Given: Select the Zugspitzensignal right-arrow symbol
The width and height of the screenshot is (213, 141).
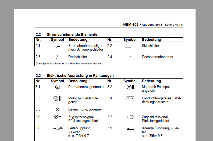Looking at the screenshot, I should click(x=58, y=117).
